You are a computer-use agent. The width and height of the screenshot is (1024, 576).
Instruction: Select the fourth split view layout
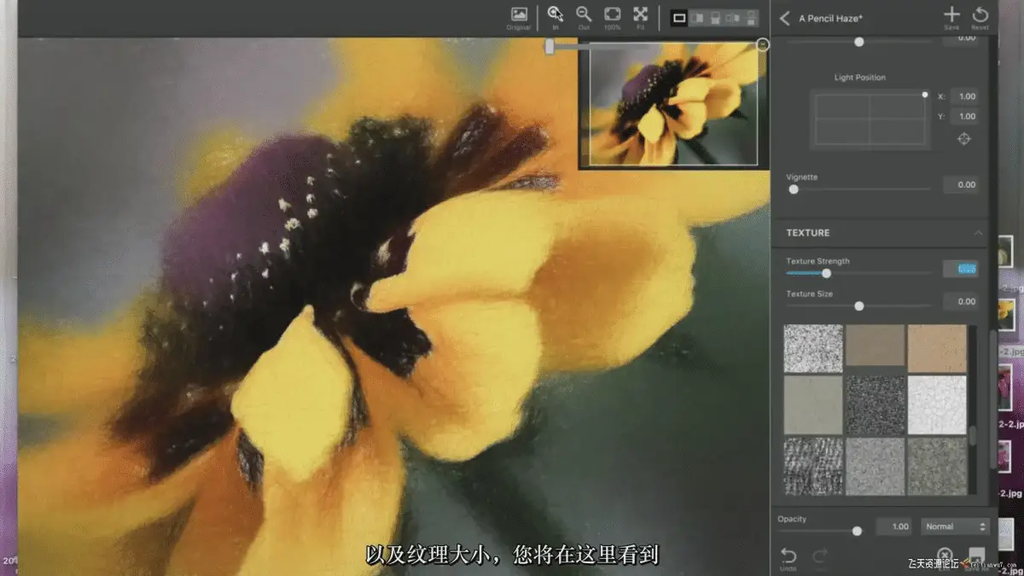coord(732,17)
